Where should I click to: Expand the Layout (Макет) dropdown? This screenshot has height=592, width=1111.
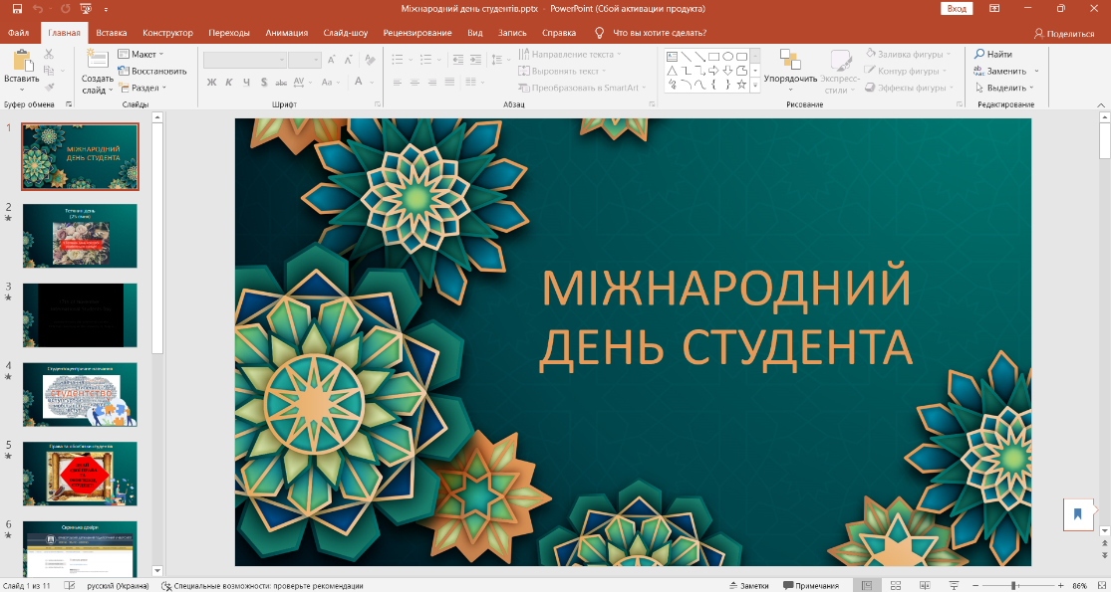point(141,55)
